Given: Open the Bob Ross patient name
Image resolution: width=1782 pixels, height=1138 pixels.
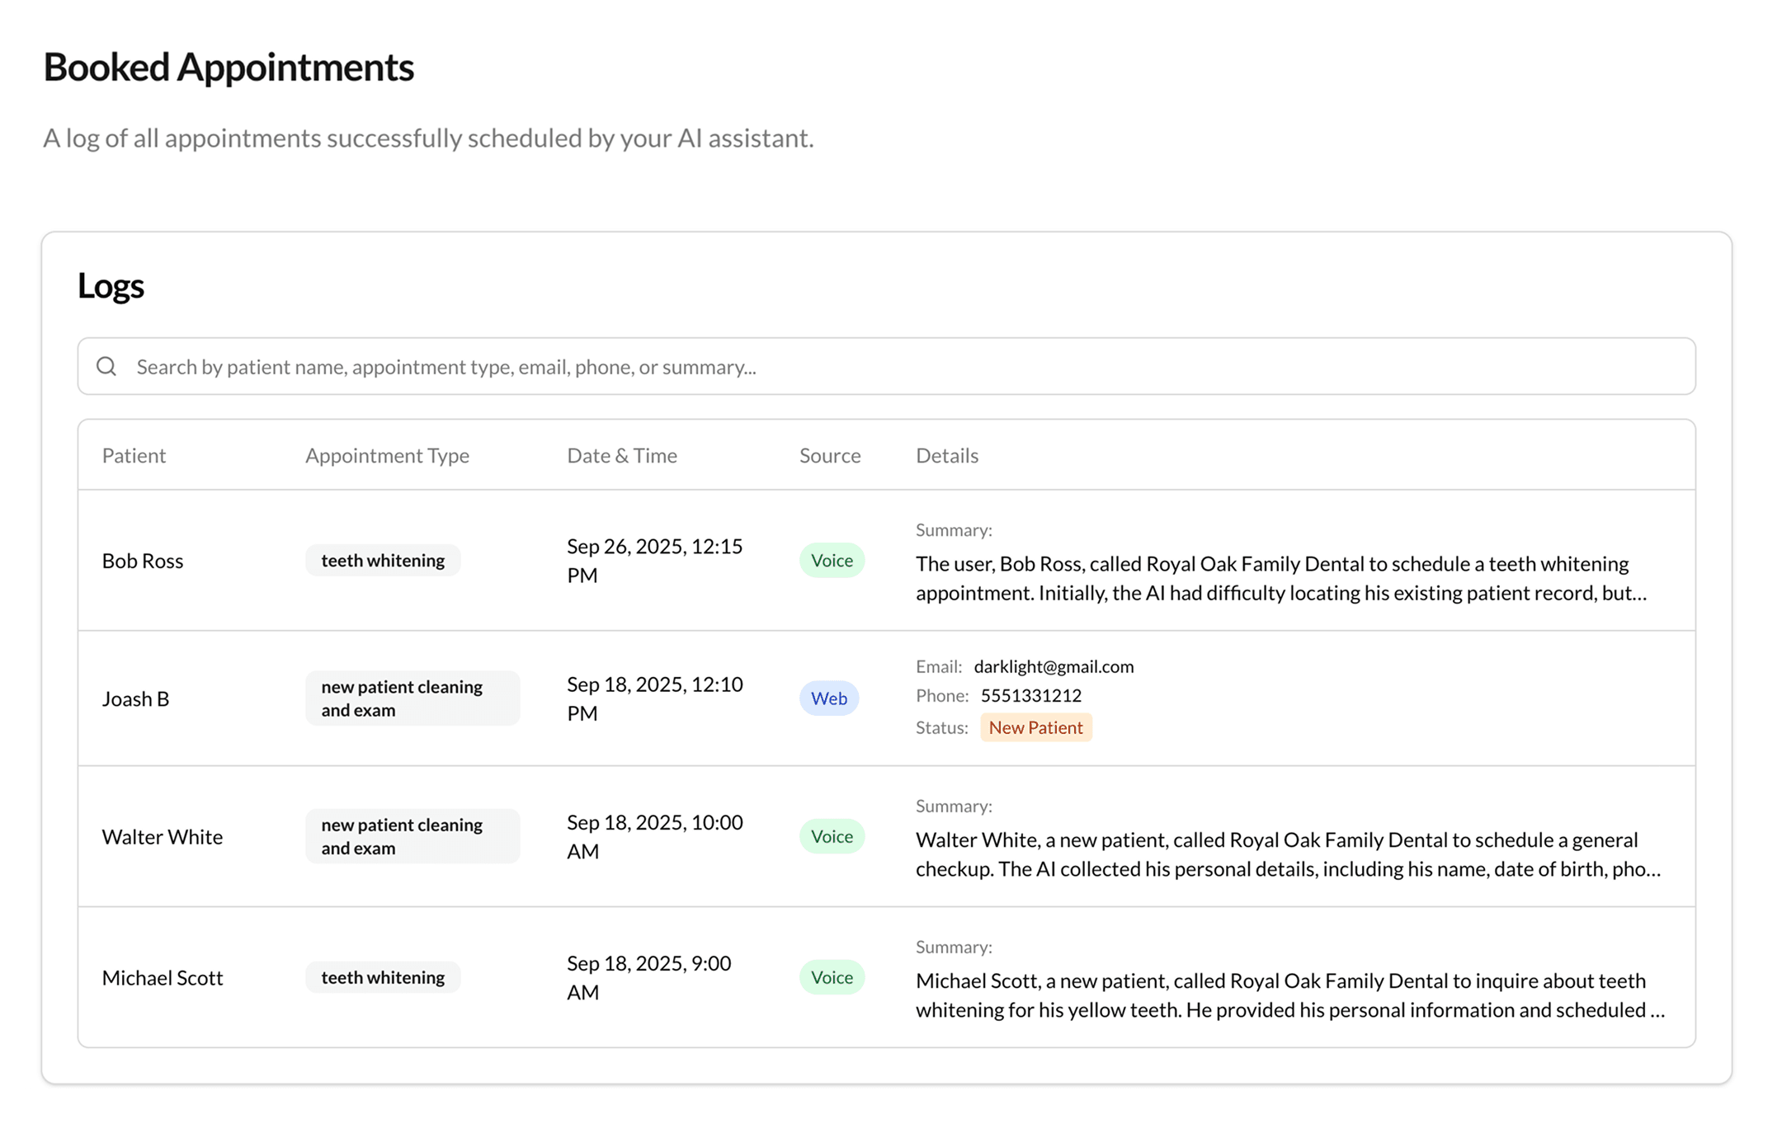Looking at the screenshot, I should (x=143, y=561).
